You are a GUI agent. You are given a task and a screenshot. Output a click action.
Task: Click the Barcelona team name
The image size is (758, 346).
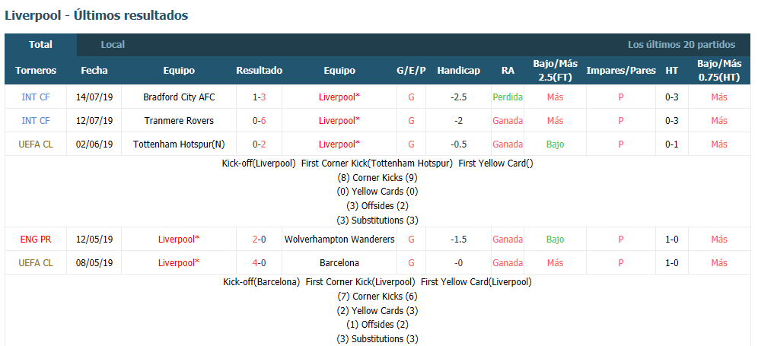tap(339, 263)
